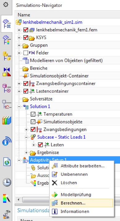Open the globe document web browser icon
The height and width of the screenshot is (221, 120).
[7, 162]
